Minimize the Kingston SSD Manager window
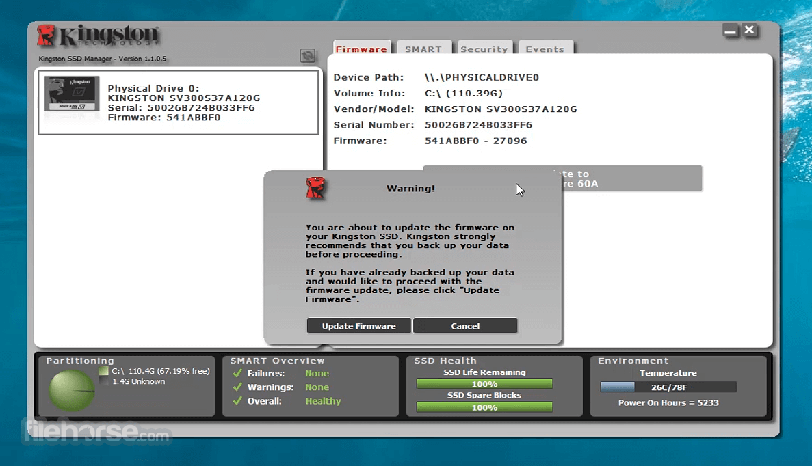This screenshot has width=812, height=466. [730, 31]
